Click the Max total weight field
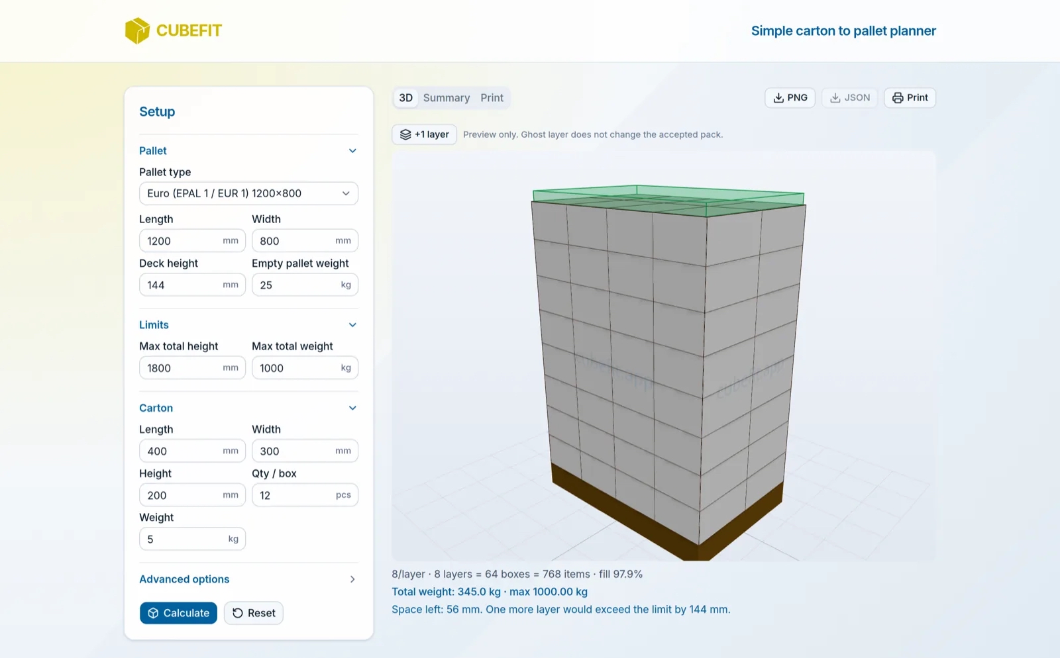The height and width of the screenshot is (658, 1060). (x=305, y=368)
